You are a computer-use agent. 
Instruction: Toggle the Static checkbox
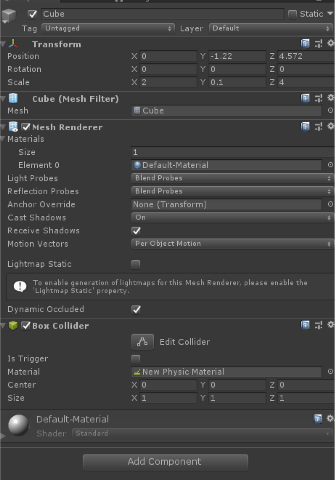pyautogui.click(x=292, y=14)
